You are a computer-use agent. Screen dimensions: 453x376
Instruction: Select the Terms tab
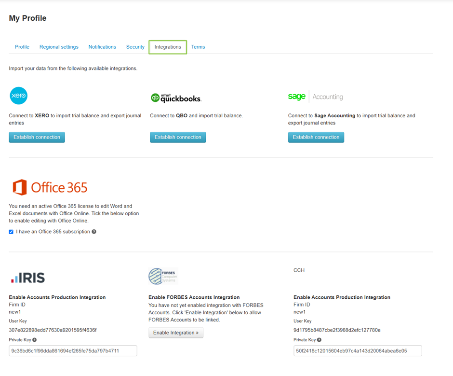tap(198, 47)
